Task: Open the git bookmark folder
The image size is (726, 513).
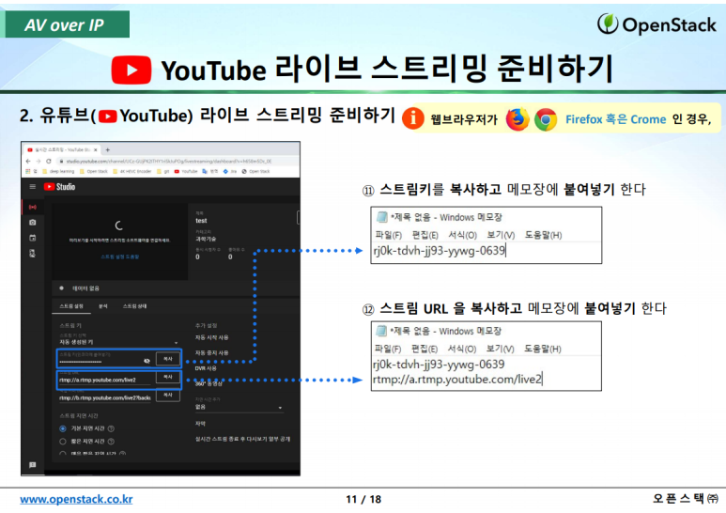Action: [x=163, y=171]
